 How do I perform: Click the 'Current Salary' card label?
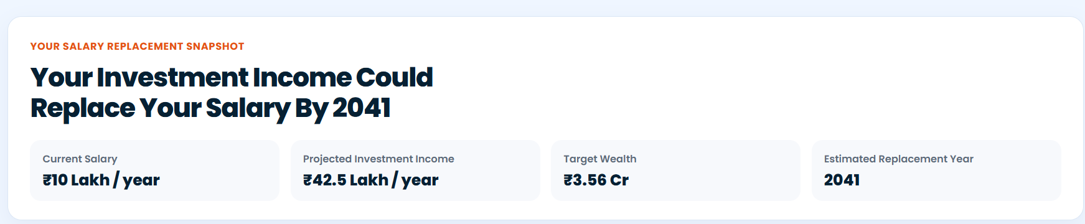[80, 159]
